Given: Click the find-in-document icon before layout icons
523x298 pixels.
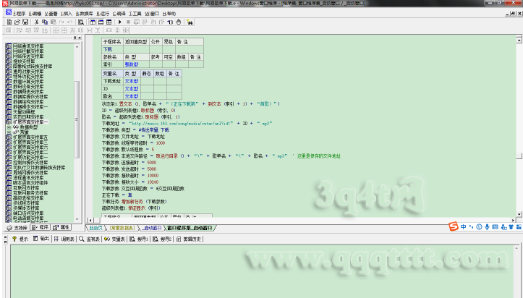Looking at the screenshot, I should pyautogui.click(x=81, y=22).
